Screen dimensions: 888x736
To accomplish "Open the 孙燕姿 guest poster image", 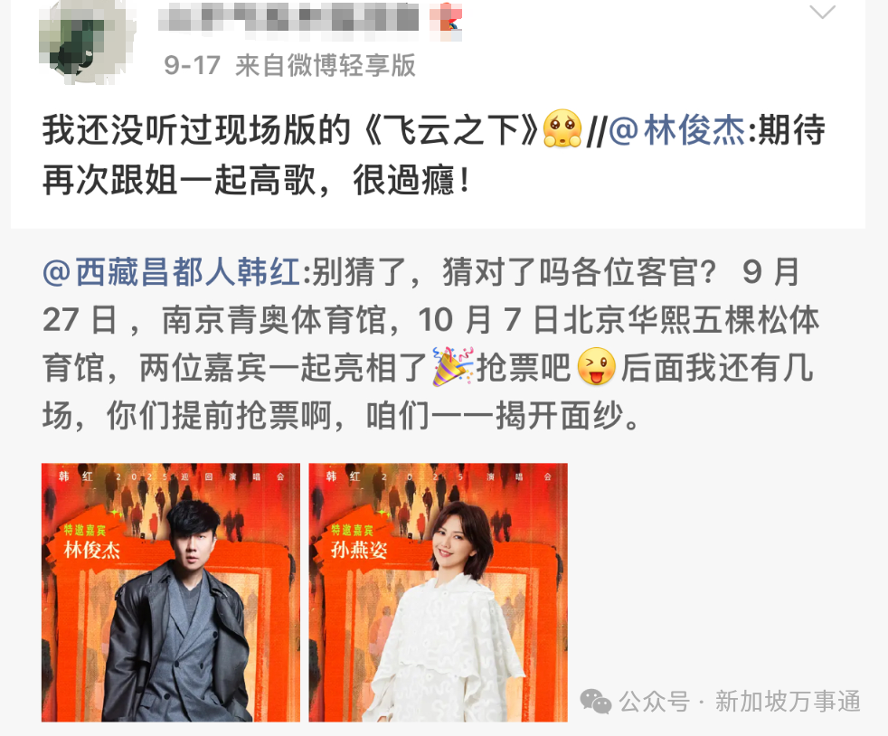I will click(x=438, y=592).
